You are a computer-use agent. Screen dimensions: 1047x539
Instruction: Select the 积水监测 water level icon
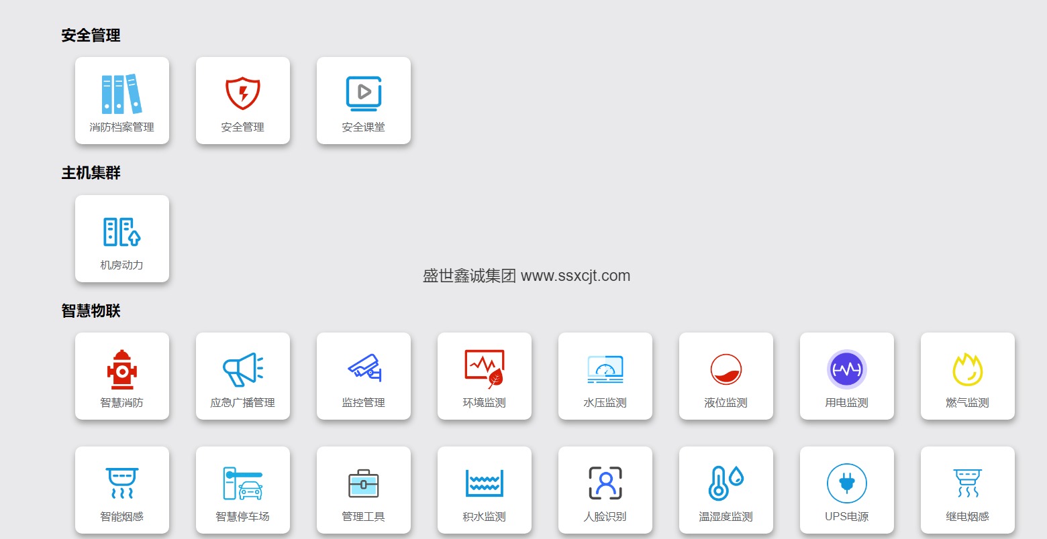[485, 483]
